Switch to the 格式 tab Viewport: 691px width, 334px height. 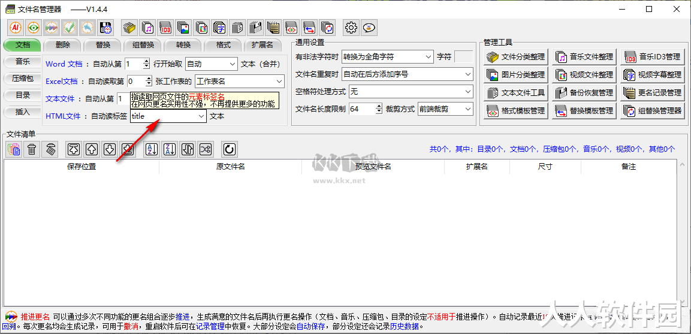coord(223,45)
